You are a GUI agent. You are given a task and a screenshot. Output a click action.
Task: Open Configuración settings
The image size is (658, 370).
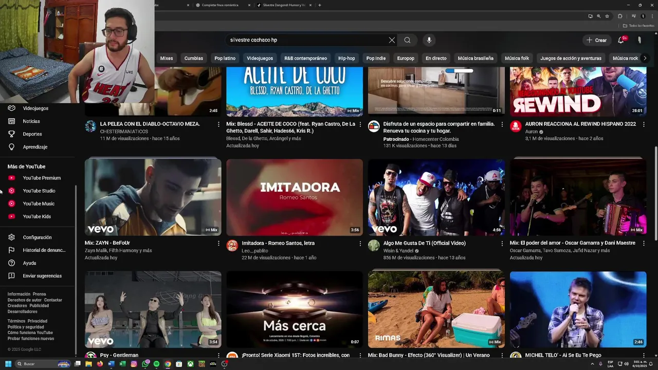pyautogui.click(x=37, y=237)
